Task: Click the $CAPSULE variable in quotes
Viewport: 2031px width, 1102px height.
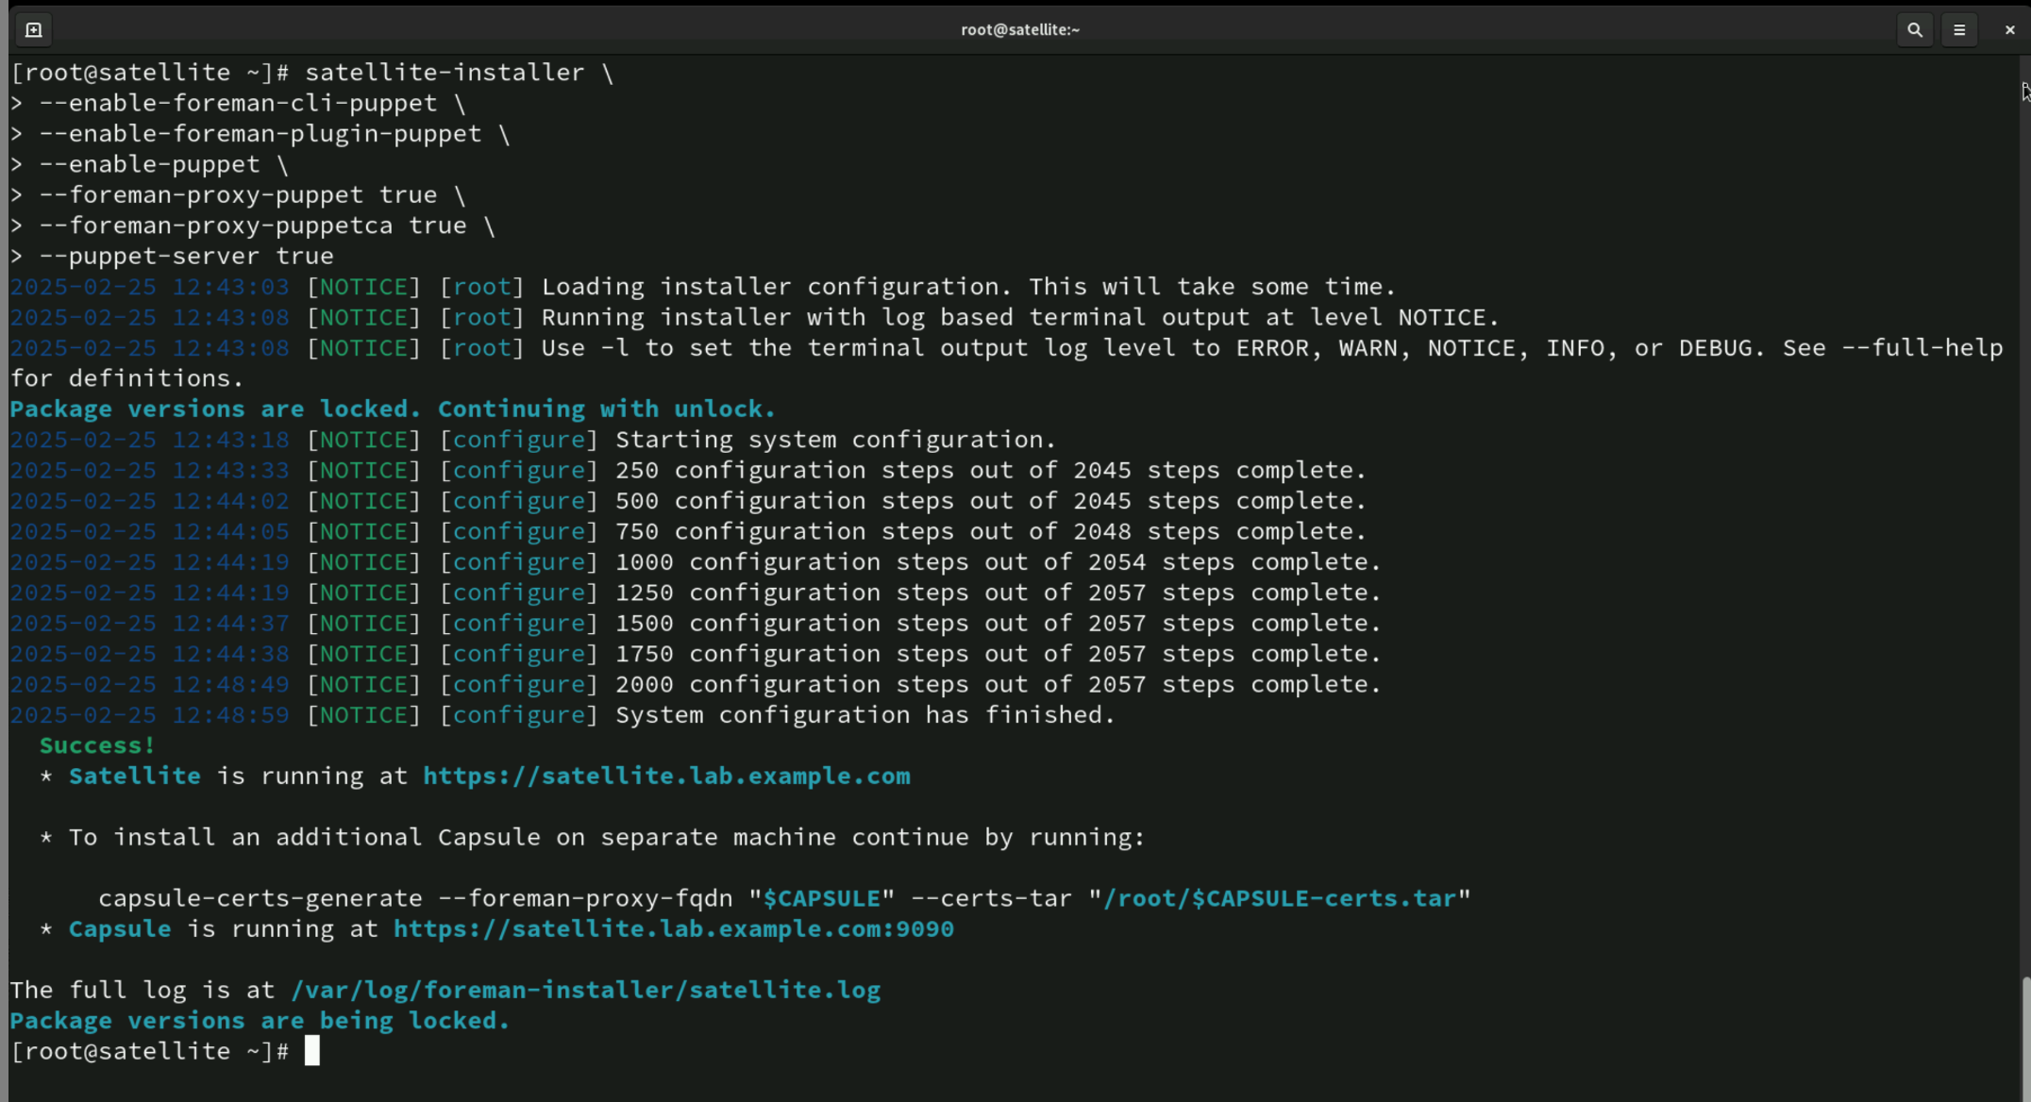Action: pyautogui.click(x=821, y=899)
